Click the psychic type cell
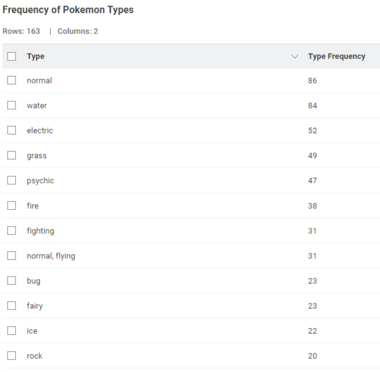380x372 pixels. [x=40, y=181]
